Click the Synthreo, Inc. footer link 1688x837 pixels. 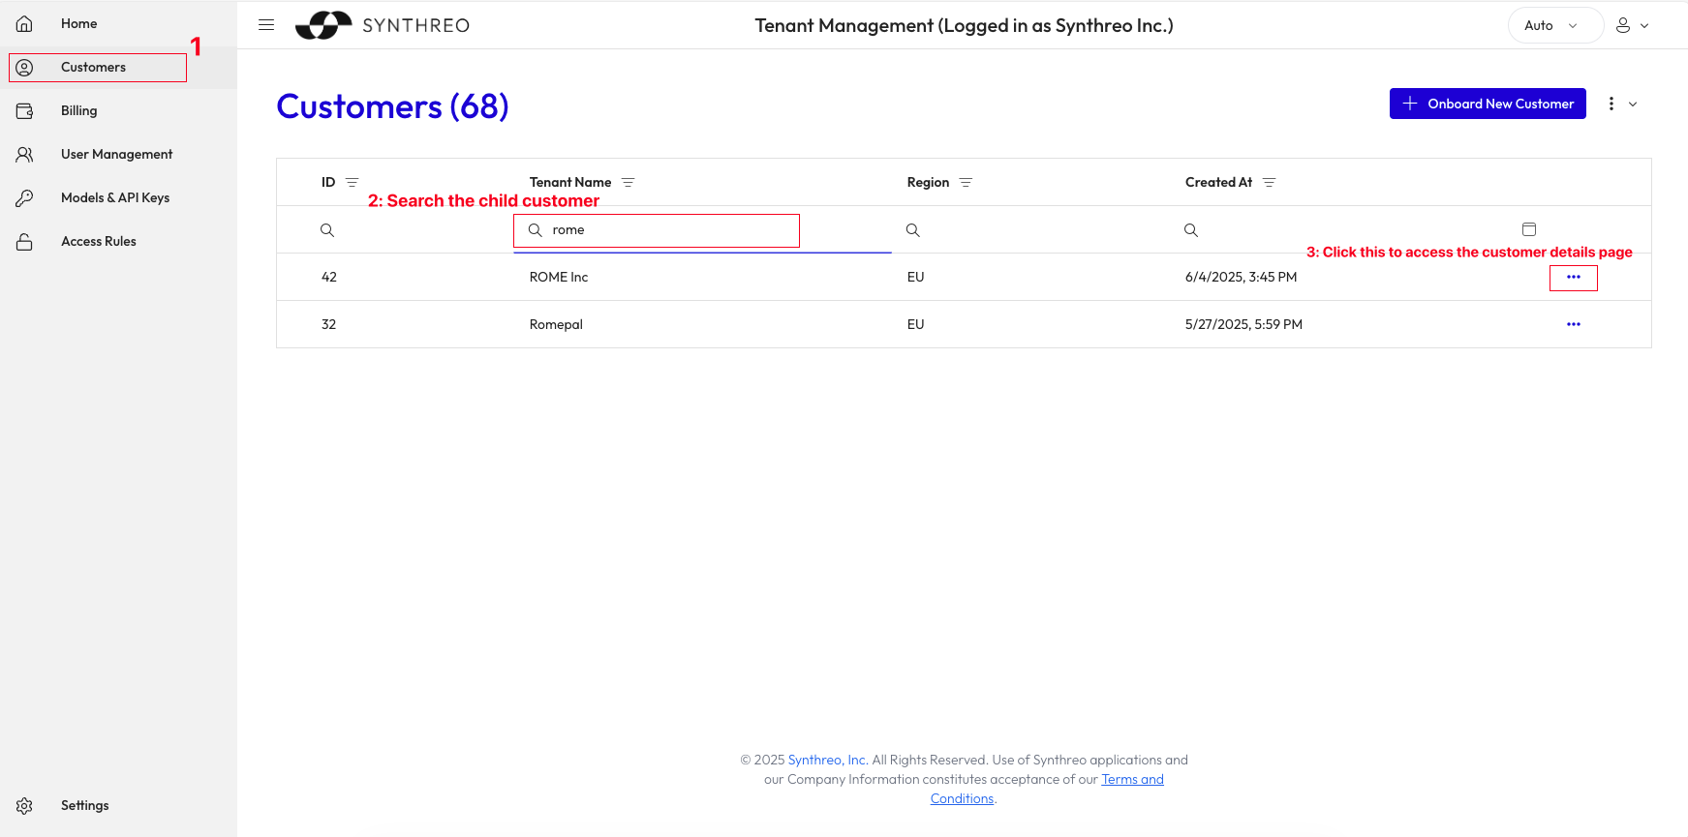827,761
